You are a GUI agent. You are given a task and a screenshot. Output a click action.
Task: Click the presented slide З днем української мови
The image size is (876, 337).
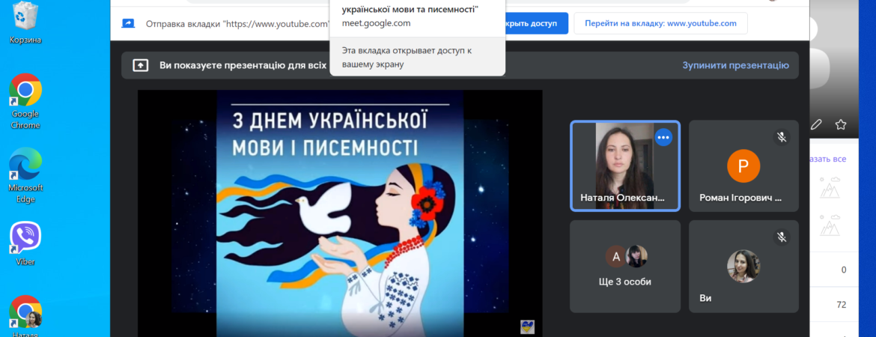tap(340, 213)
